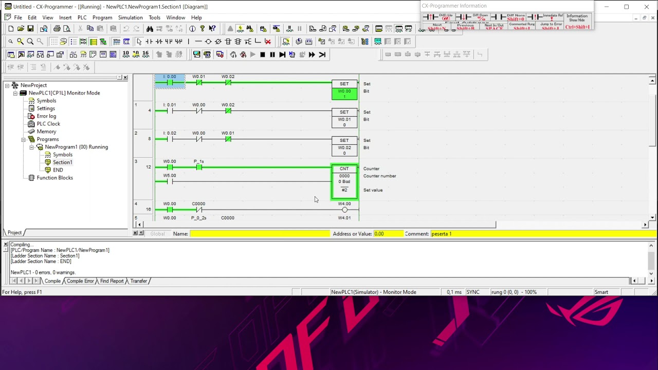658x370 pixels.
Task: Collapse the NewPLC1[CP1L] Monitor Mode node
Action: [x=15, y=93]
